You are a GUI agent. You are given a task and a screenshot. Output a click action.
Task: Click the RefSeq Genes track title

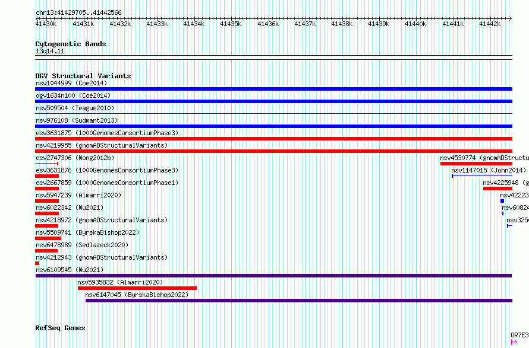pos(60,328)
